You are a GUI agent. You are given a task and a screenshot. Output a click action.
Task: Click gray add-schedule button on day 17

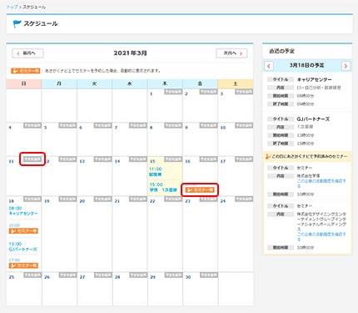pyautogui.click(x=244, y=159)
